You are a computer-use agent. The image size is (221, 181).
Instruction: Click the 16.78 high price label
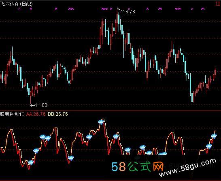tap(129, 12)
